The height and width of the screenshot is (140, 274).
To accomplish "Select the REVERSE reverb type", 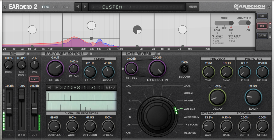I will coord(190,133).
